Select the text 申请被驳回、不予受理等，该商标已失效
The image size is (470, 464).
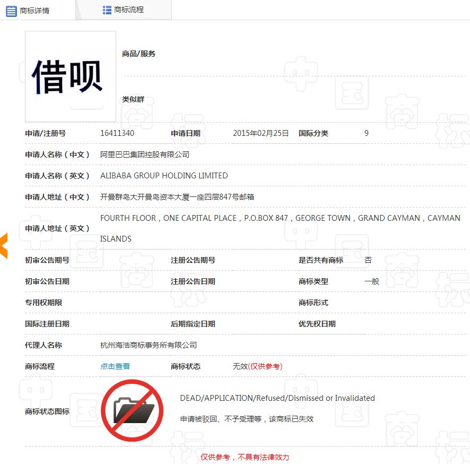(247, 419)
